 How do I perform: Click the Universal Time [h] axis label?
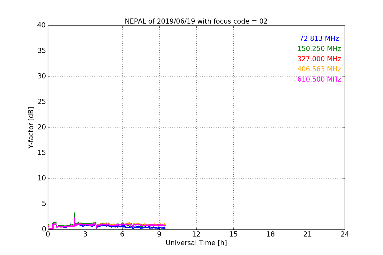[196, 243]
